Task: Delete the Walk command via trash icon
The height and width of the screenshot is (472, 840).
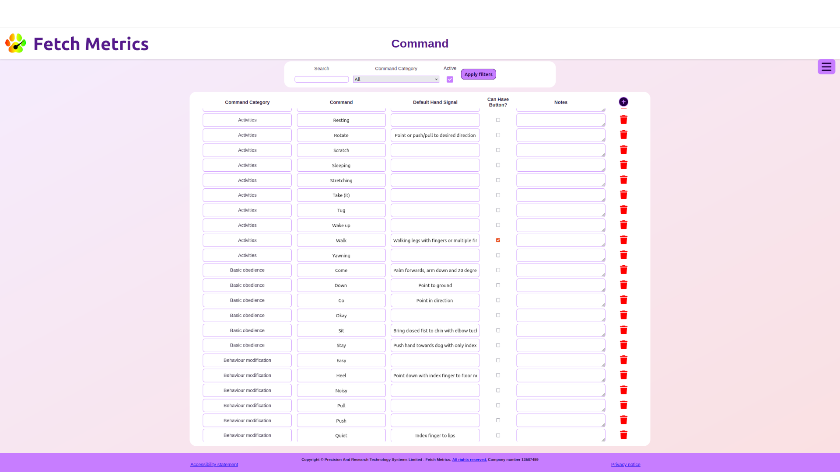Action: point(623,240)
